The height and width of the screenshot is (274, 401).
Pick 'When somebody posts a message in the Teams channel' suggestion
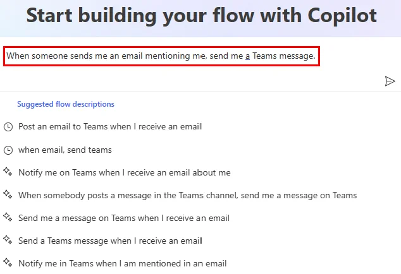pyautogui.click(x=187, y=195)
